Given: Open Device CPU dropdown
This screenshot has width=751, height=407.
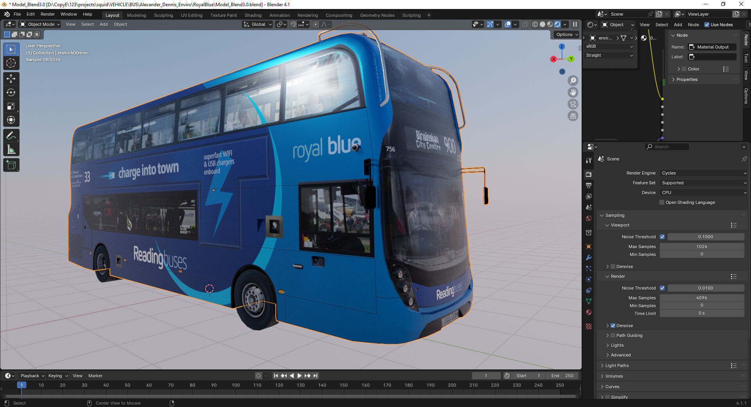Looking at the screenshot, I should pos(704,193).
